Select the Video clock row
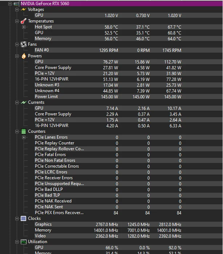Image resolution: width=223 pixels, height=254 pixels. (128, 236)
